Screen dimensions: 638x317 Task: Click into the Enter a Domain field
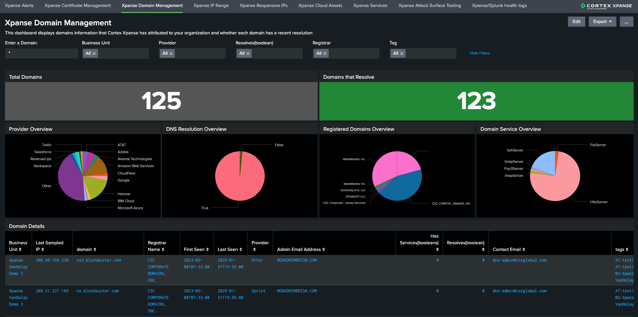coord(42,53)
